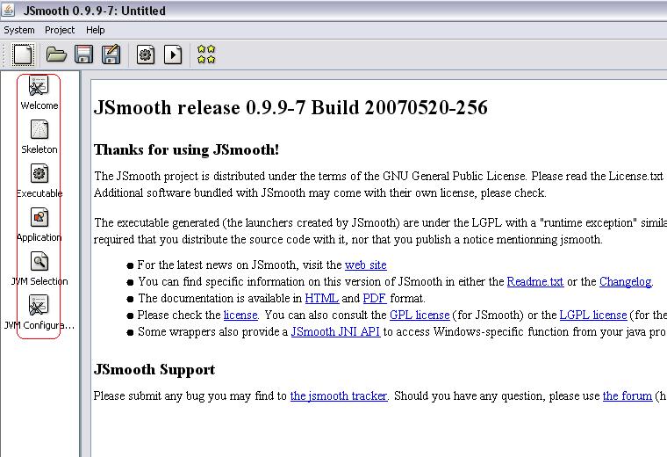Compile the project with the gear toolbar icon
667x457 pixels.
pos(146,55)
